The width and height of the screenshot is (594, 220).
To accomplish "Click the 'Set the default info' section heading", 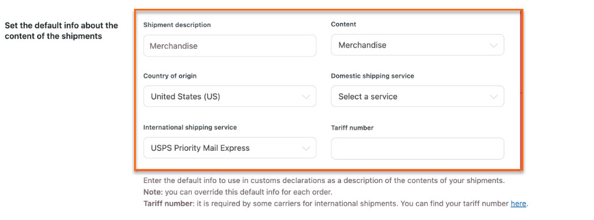I will click(61, 31).
